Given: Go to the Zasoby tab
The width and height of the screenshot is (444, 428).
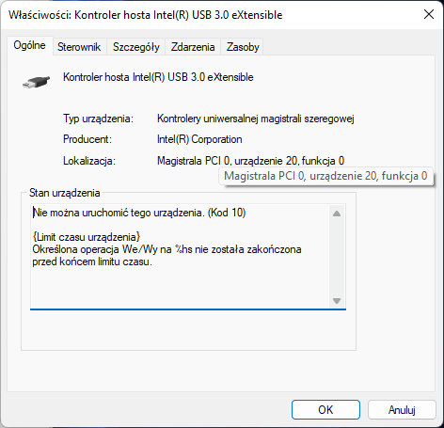Looking at the screenshot, I should (x=243, y=47).
